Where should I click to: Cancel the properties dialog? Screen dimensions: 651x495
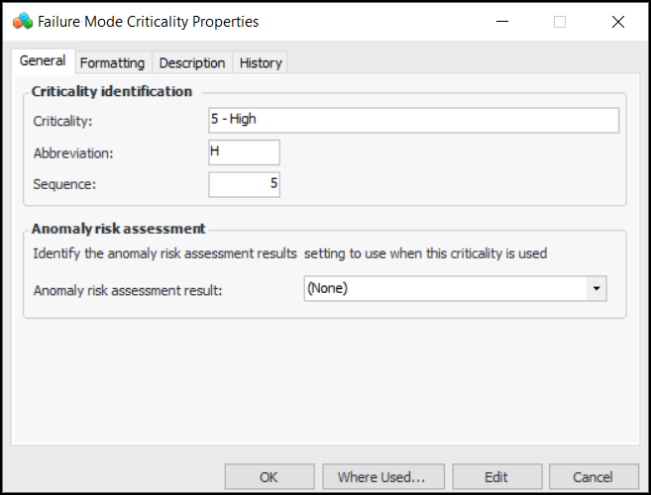(593, 477)
